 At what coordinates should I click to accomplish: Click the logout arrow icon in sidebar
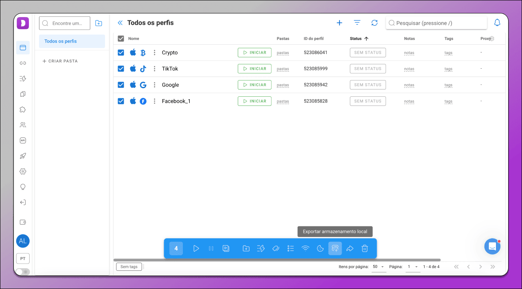click(23, 202)
